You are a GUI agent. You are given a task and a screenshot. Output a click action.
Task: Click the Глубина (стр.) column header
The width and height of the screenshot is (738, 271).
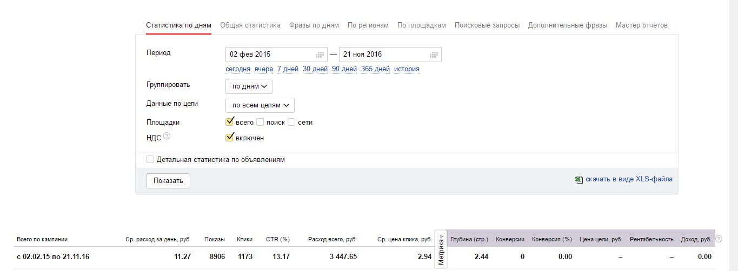click(469, 239)
